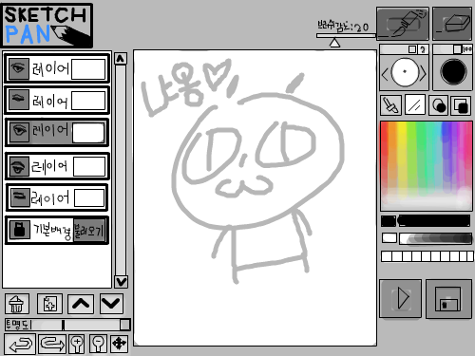Select the four-arrow move canvas tool
Viewport: 475px width, 356px height.
(120, 344)
